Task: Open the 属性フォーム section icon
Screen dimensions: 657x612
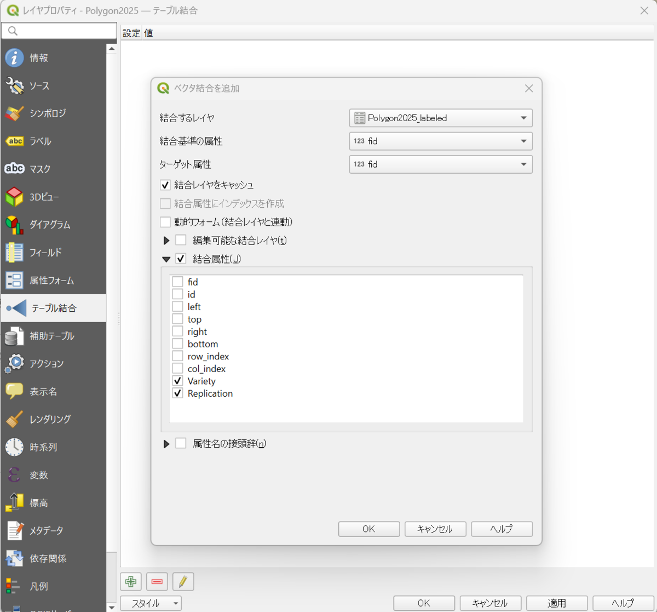Action: [14, 281]
